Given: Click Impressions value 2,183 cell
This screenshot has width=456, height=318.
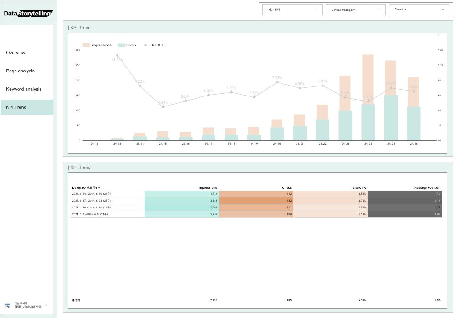Looking at the screenshot, I should pyautogui.click(x=182, y=201).
